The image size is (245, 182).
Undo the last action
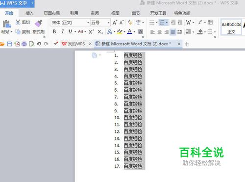[39, 44]
